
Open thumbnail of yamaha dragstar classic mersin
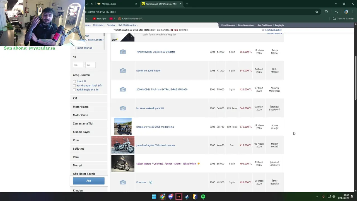(123, 145)
